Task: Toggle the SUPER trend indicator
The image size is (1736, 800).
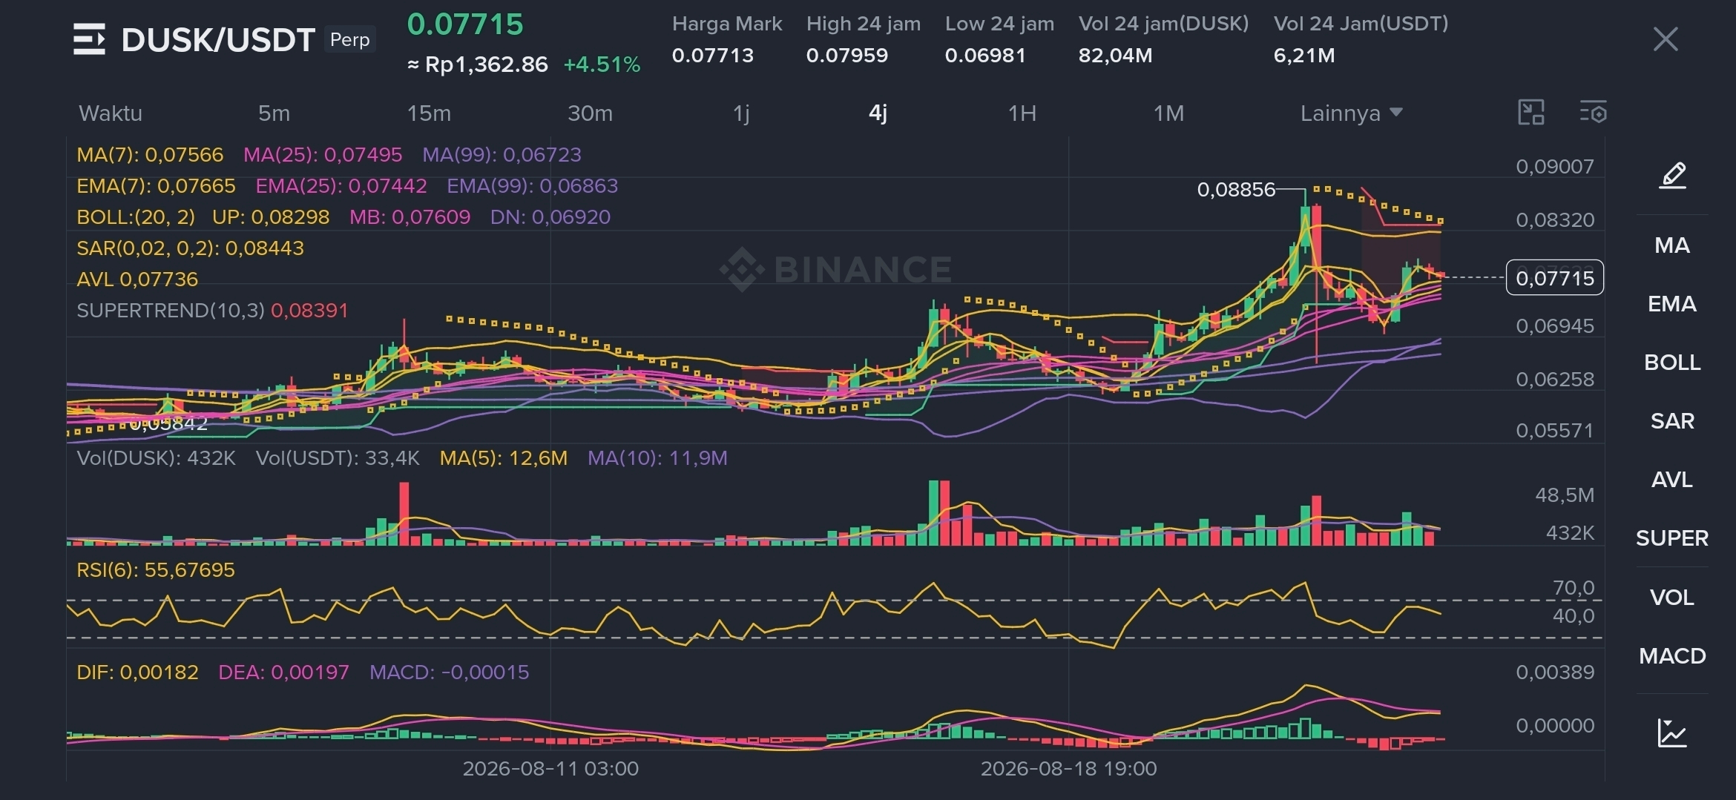Action: pos(1672,538)
